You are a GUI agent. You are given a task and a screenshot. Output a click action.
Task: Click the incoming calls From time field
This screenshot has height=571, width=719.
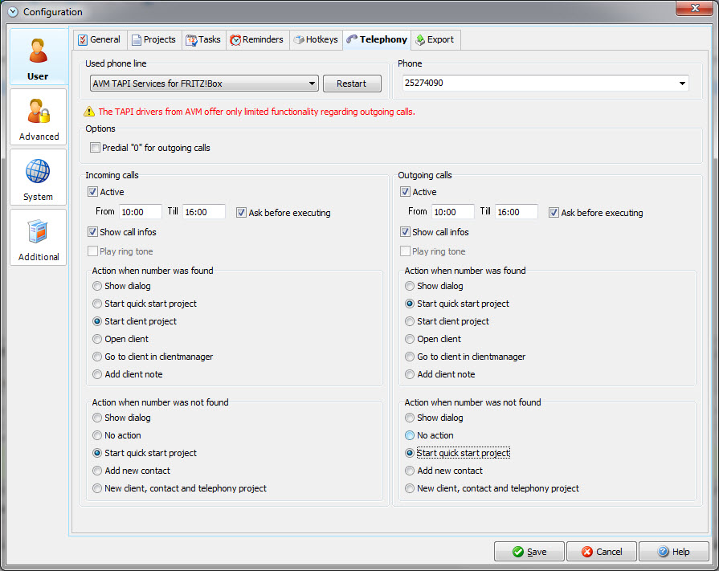pyautogui.click(x=140, y=213)
